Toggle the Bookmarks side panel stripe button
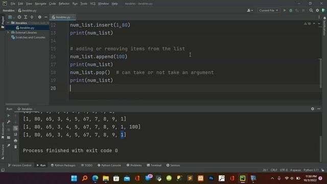Image resolution: width=327 pixels, height=184 pixels. point(3,130)
